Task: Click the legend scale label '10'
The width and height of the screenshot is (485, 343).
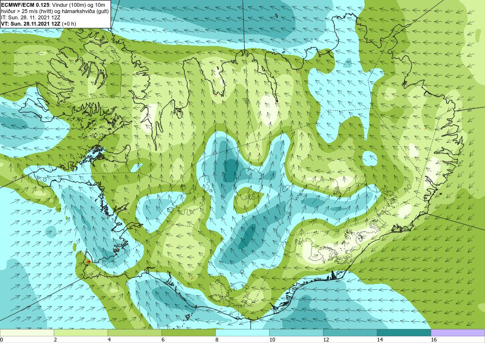Action: tap(272, 340)
